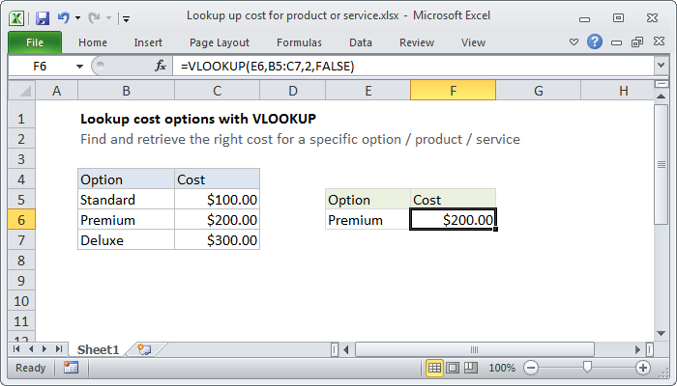677x386 pixels.
Task: Click the Cost header in column F
Action: pos(453,200)
